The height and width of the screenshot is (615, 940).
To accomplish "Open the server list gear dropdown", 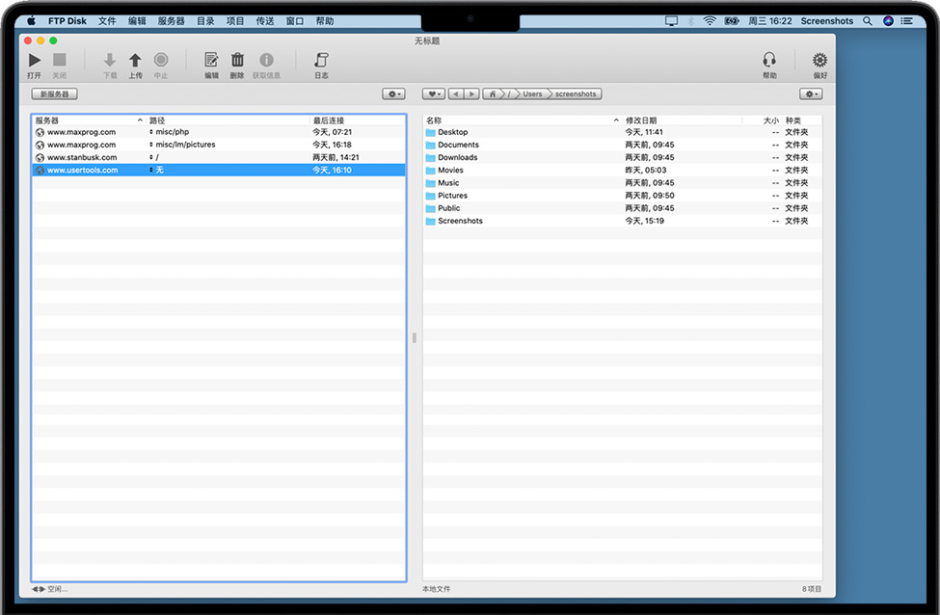I will [393, 94].
